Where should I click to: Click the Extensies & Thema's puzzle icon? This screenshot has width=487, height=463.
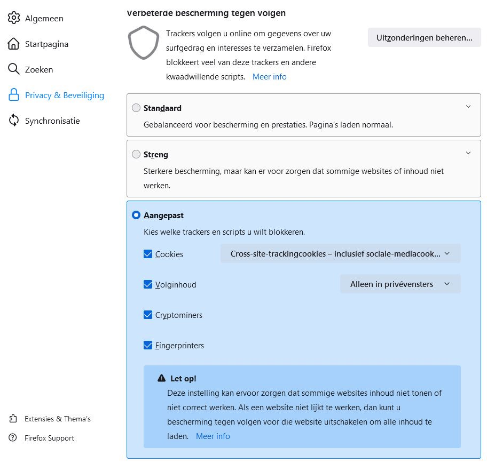(x=13, y=419)
